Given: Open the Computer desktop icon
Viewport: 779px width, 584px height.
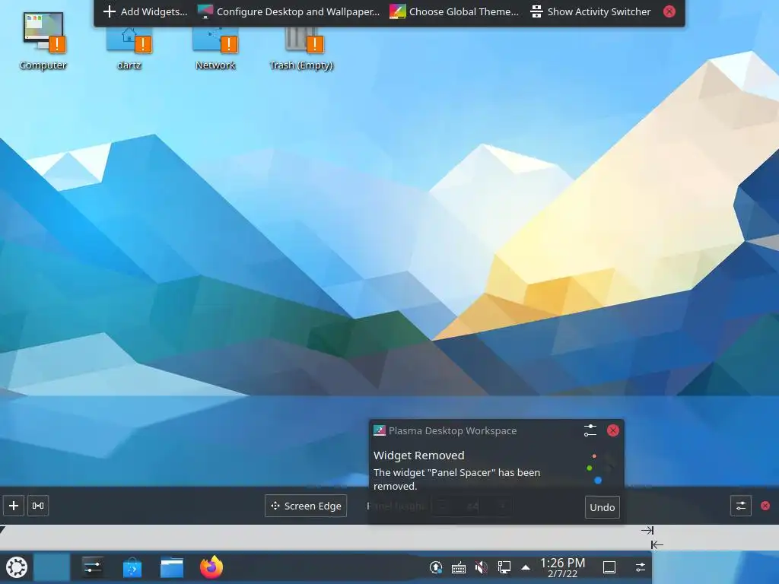Looking at the screenshot, I should click(x=43, y=41).
